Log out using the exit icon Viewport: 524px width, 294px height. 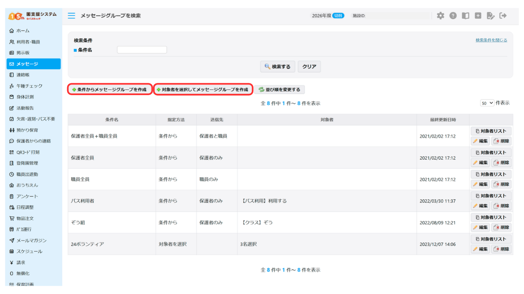pyautogui.click(x=503, y=16)
